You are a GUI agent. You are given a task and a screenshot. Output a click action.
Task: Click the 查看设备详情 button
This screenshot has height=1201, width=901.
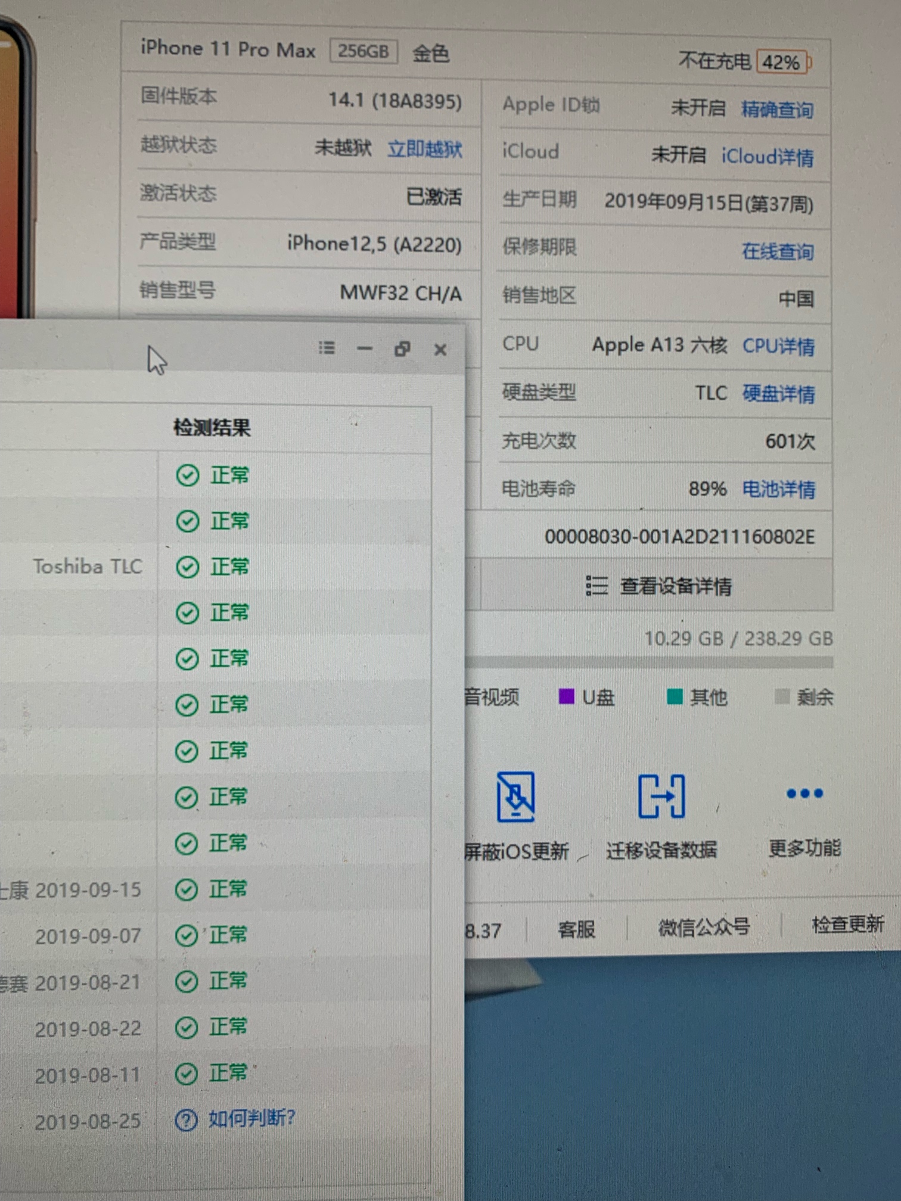[657, 585]
